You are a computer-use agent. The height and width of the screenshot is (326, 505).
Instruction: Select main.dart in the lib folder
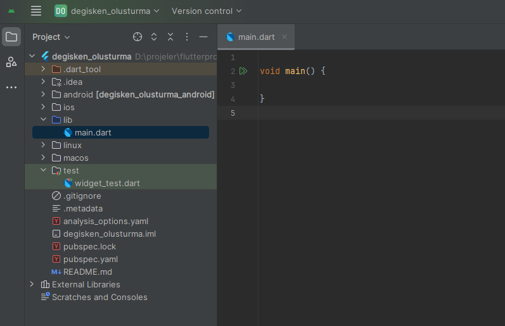120,132
